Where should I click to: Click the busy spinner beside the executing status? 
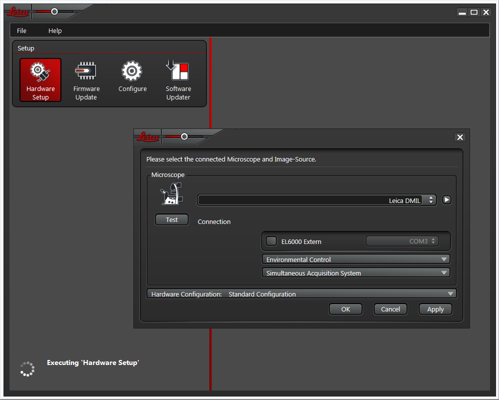(x=27, y=369)
